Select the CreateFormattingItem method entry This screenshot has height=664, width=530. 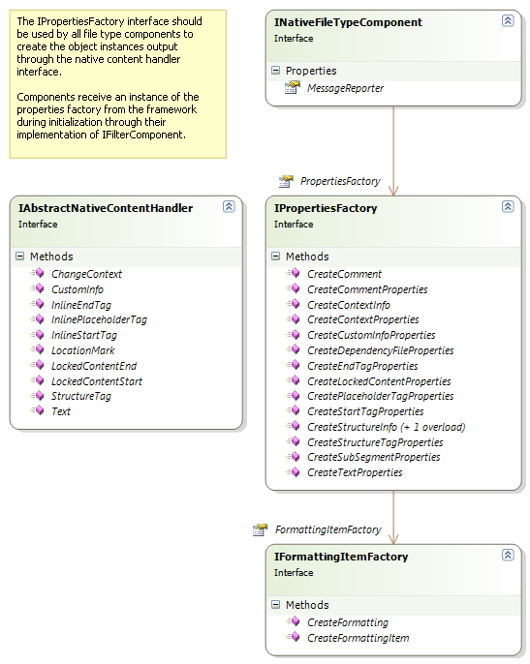click(358, 638)
